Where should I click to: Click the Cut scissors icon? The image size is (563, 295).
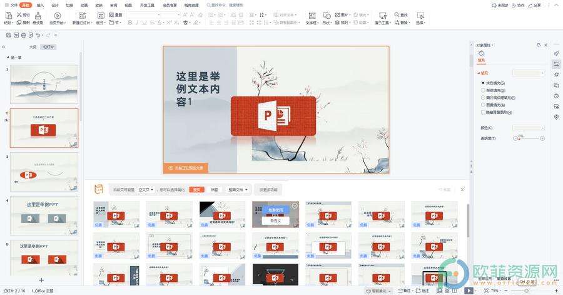click(19, 15)
